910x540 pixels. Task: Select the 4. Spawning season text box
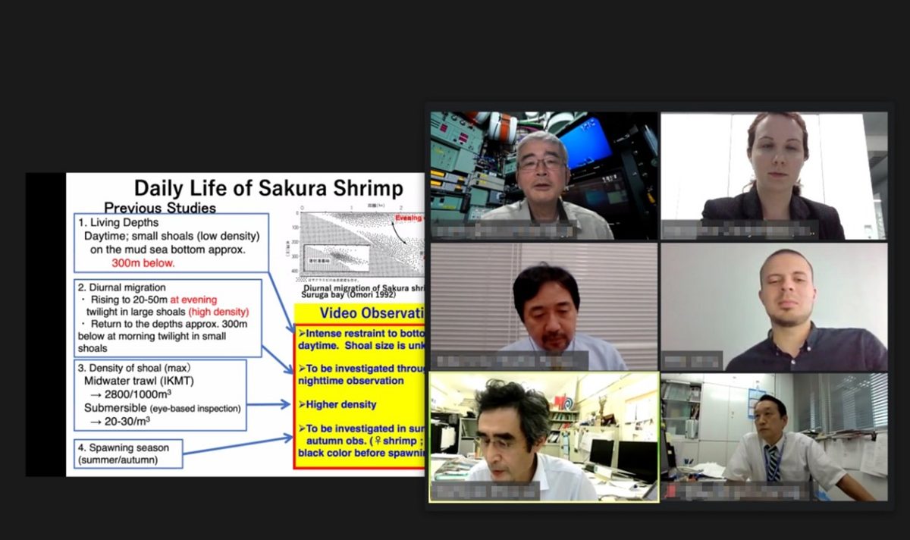(x=128, y=454)
